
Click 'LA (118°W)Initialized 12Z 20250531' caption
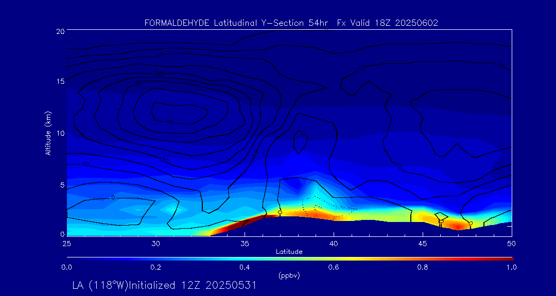click(x=164, y=285)
